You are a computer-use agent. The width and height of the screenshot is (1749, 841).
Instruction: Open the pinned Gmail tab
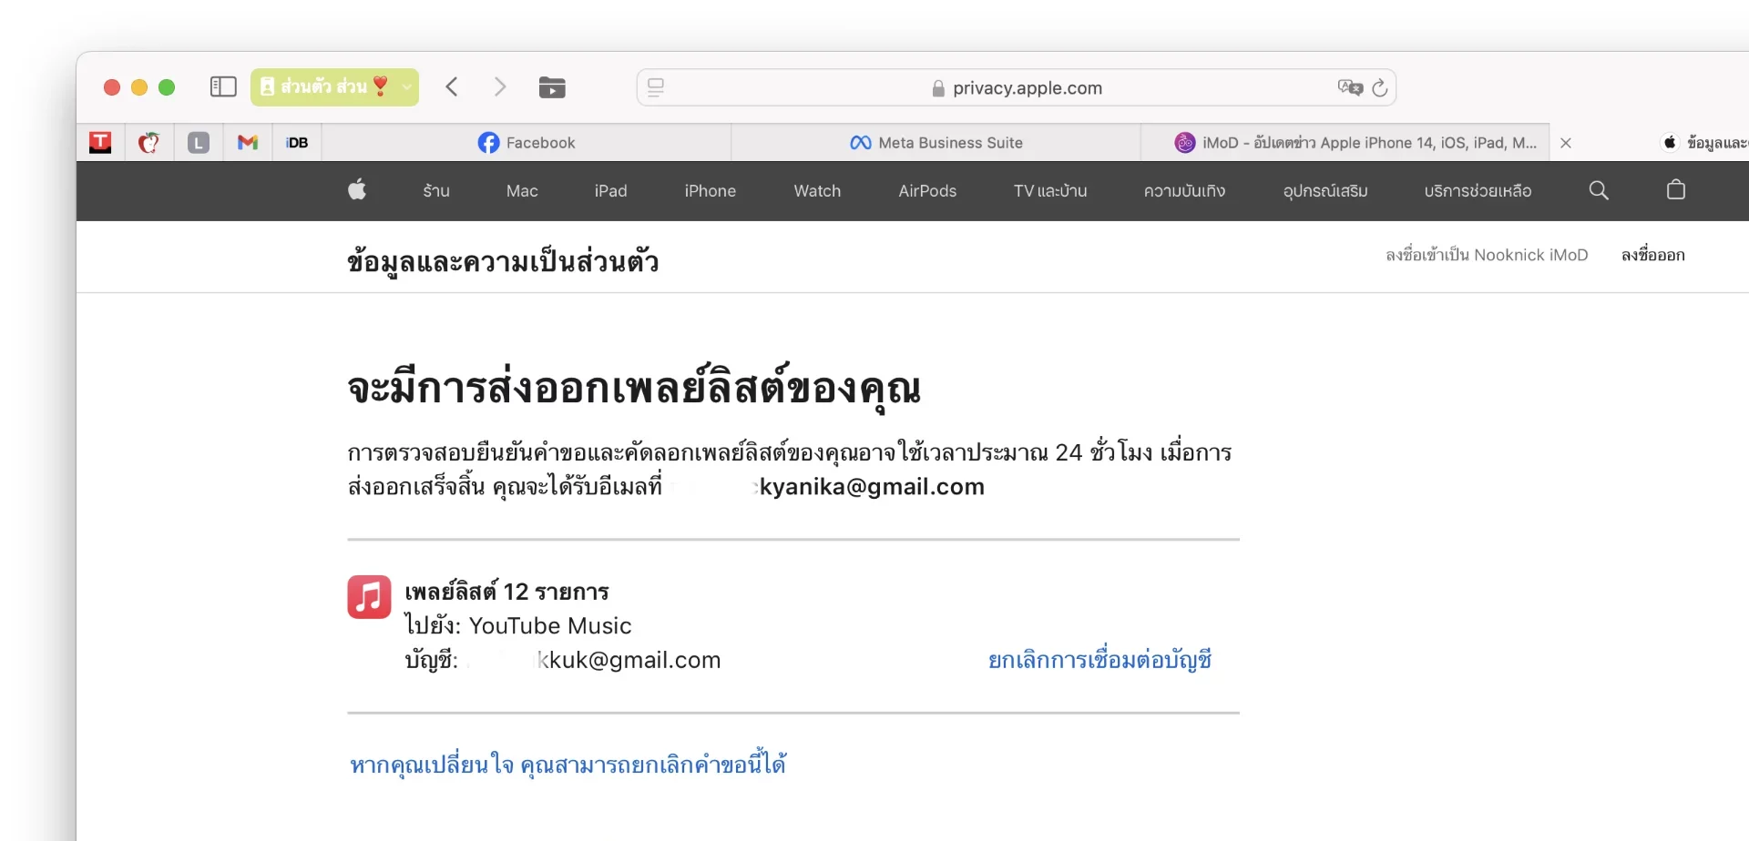pos(248,143)
